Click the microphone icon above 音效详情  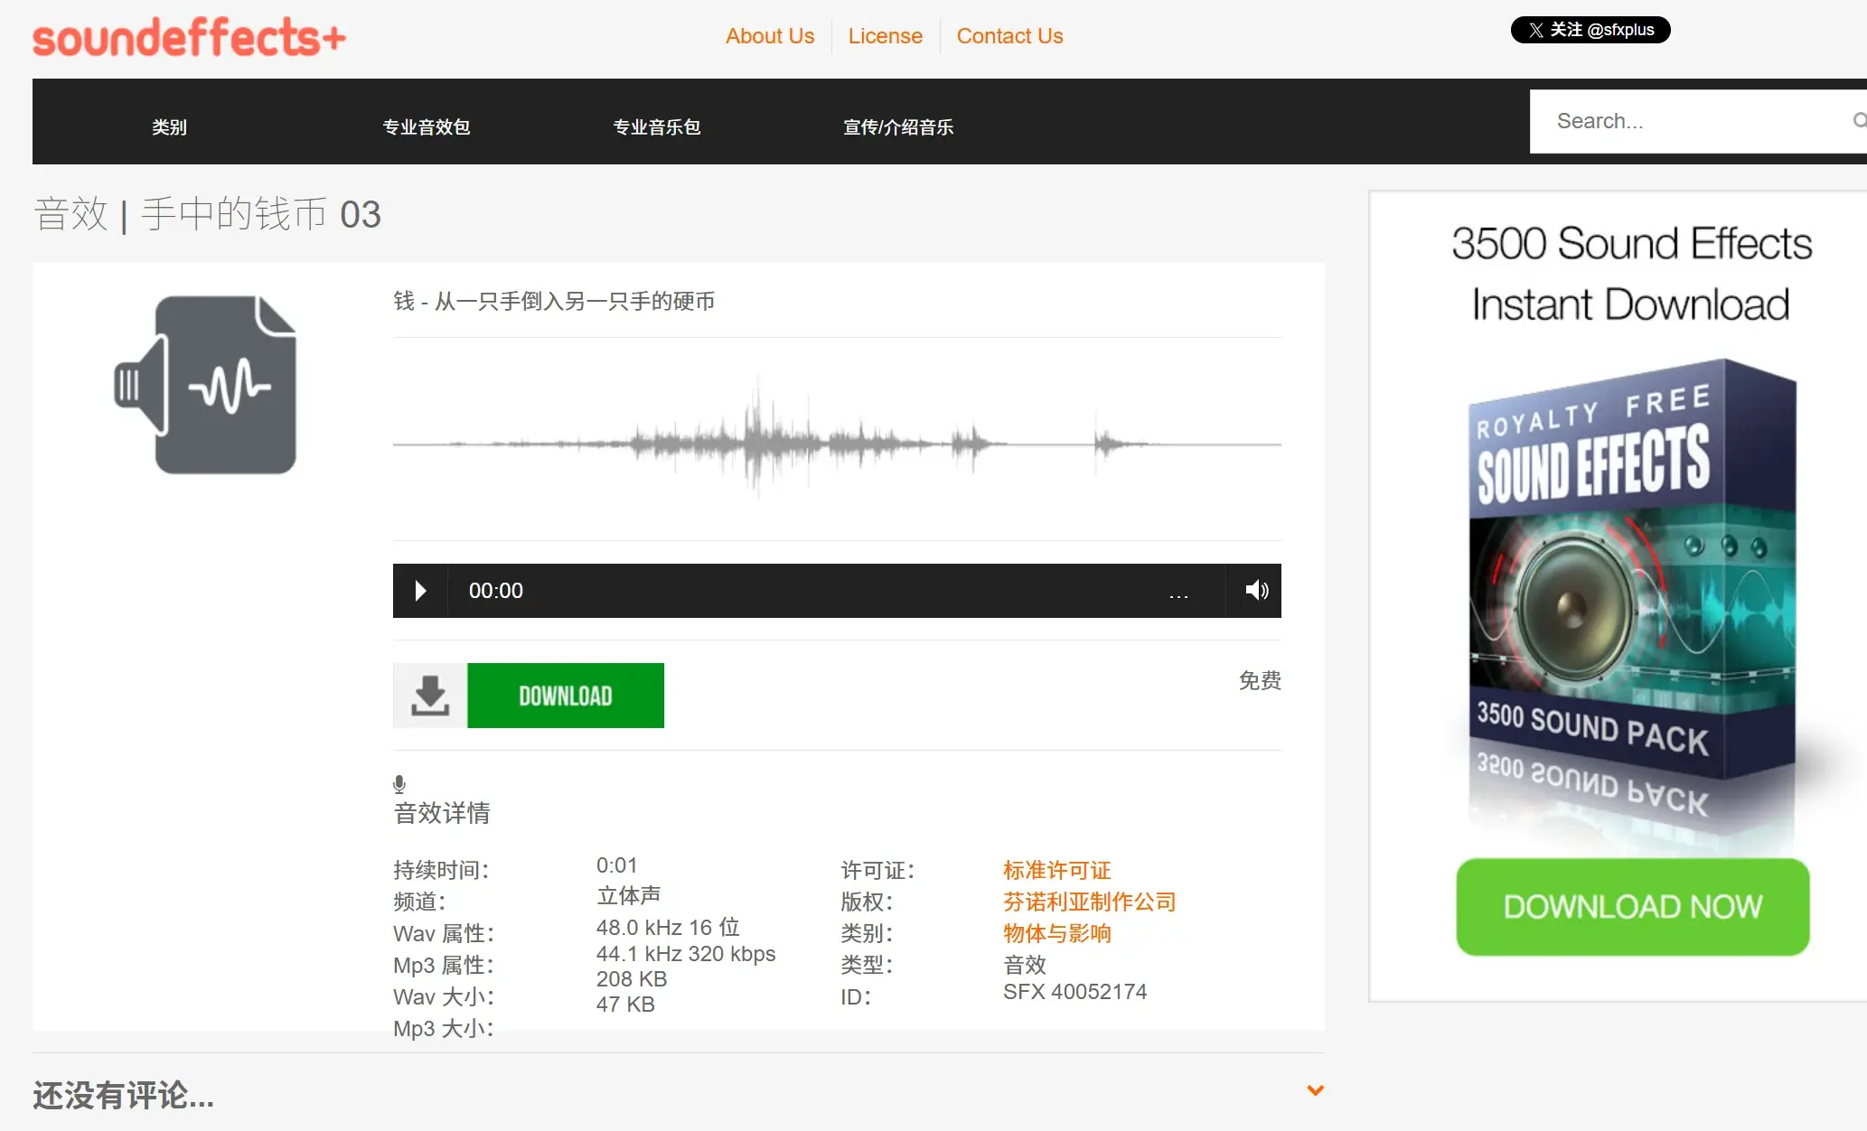[399, 782]
